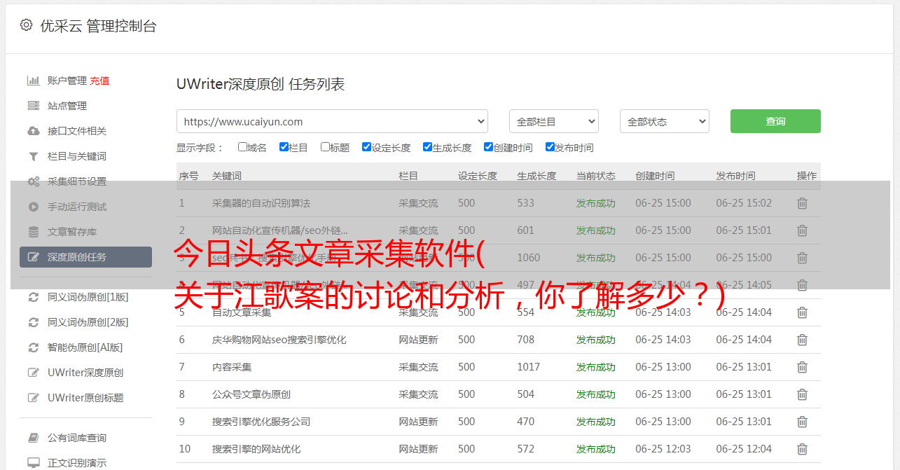Click the UWriter深度原创 任务列表 heading
The width and height of the screenshot is (900, 470).
point(261,84)
